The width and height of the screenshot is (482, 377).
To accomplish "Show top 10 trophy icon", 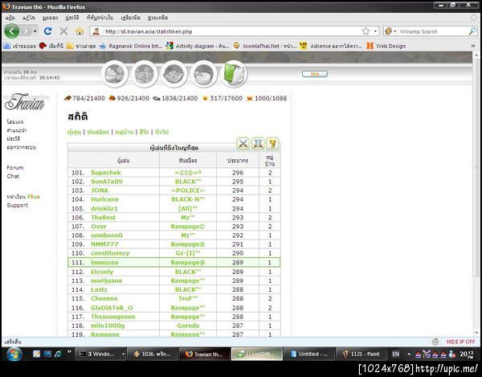I will click(x=272, y=144).
